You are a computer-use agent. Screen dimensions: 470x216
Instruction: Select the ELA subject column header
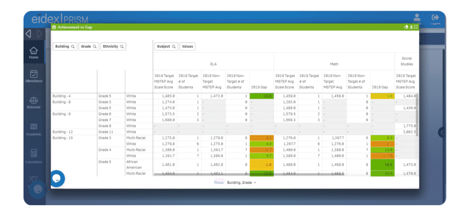[x=213, y=64]
